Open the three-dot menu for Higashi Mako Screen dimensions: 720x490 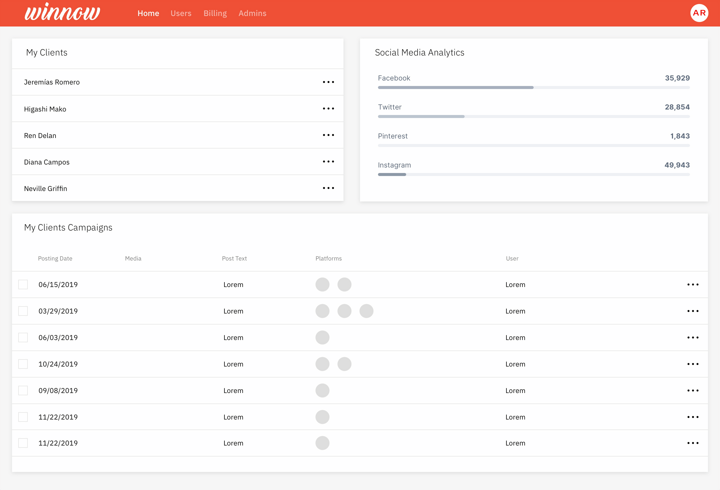[328, 109]
